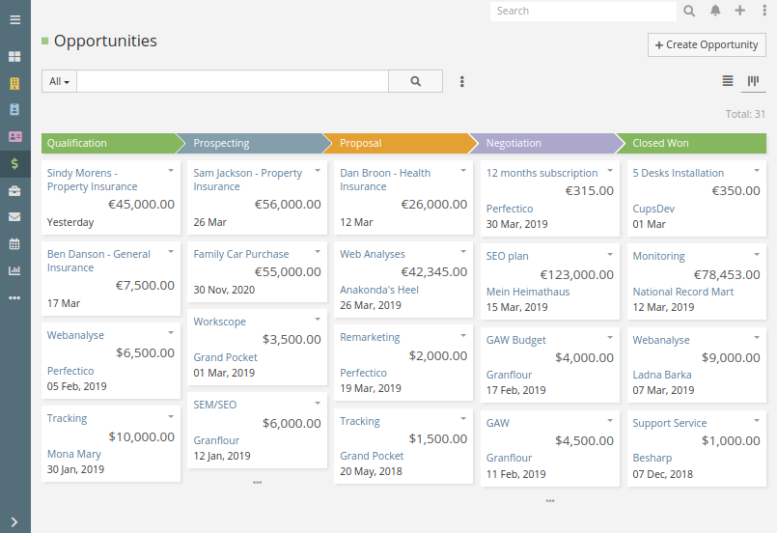Viewport: 777px width, 533px height.
Task: Open Reports via the bar chart sidebar icon
Action: [x=14, y=270]
